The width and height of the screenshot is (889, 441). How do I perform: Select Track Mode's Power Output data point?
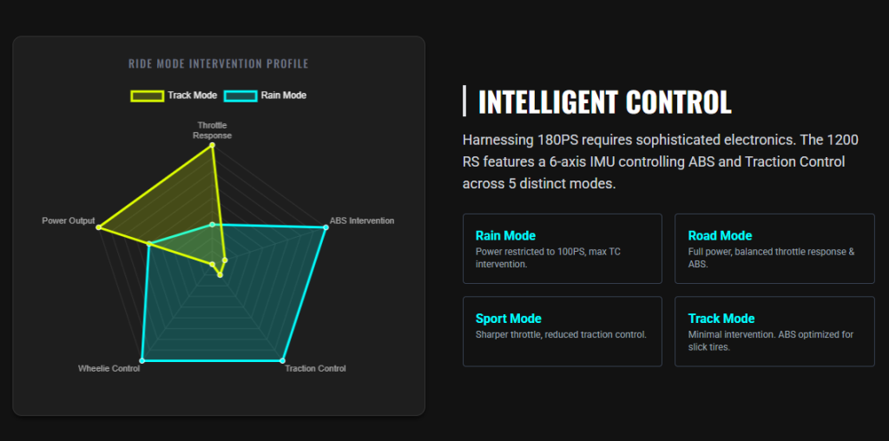[99, 227]
